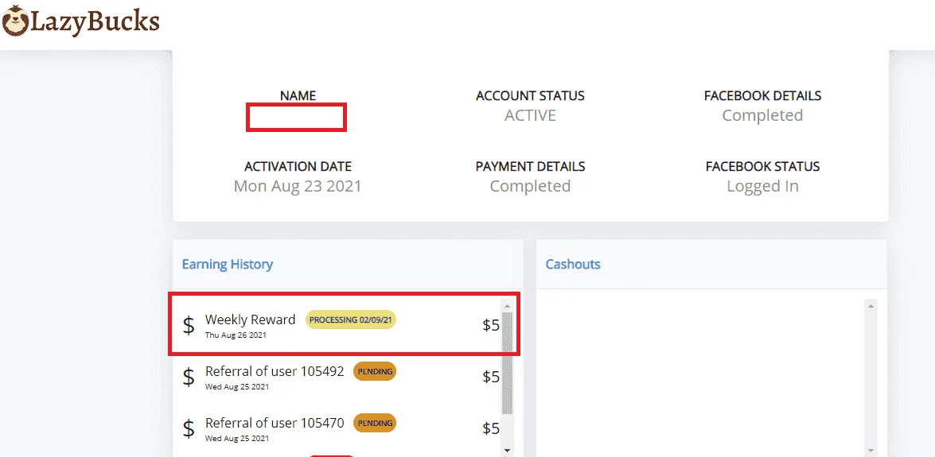The image size is (935, 457).
Task: Click the NAME label
Action: pos(298,95)
